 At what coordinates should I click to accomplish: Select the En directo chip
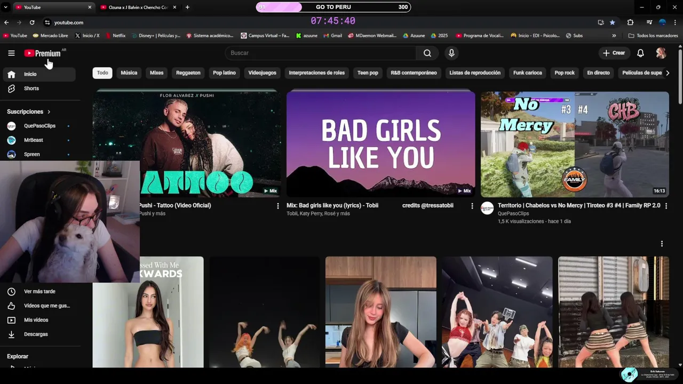(598, 73)
